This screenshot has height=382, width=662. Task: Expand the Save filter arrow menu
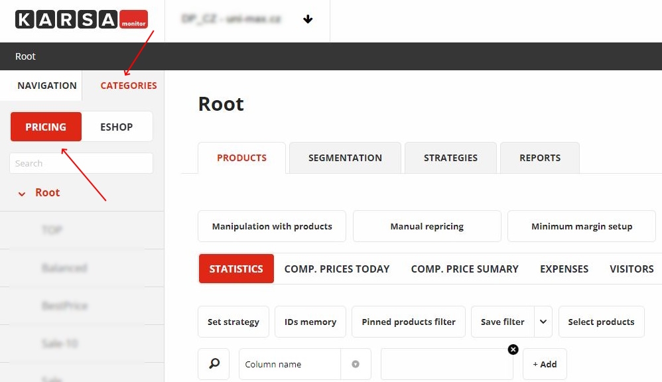pyautogui.click(x=543, y=322)
